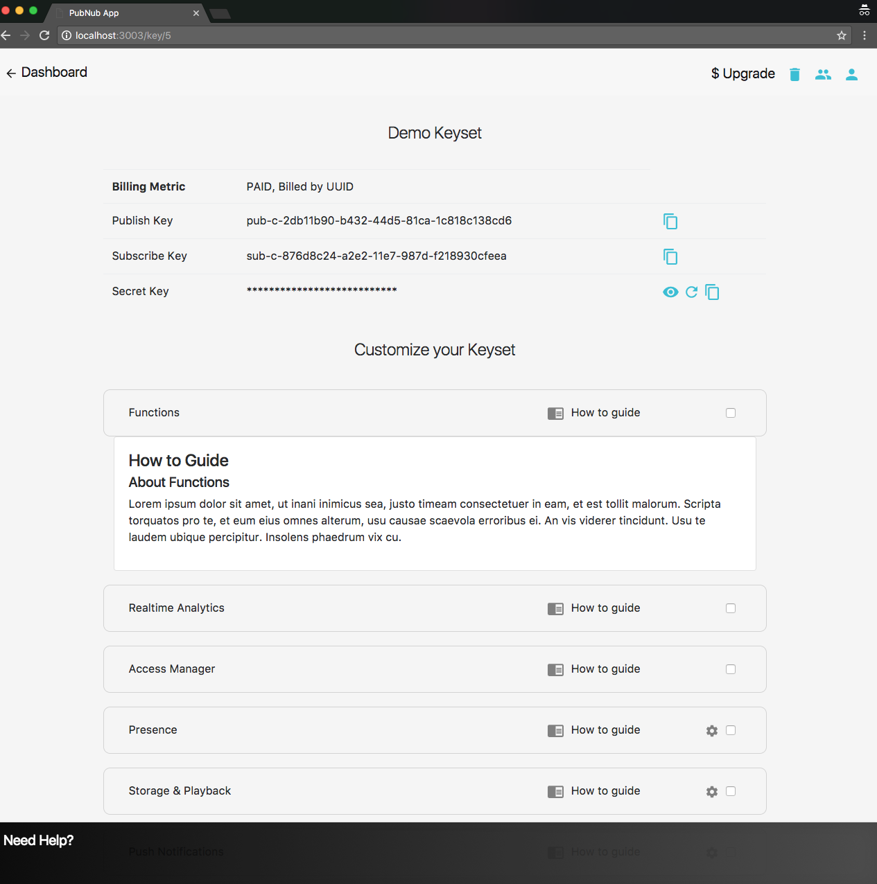The image size is (877, 884).
Task: Enable the Realtime Analytics checkbox
Action: pyautogui.click(x=731, y=608)
